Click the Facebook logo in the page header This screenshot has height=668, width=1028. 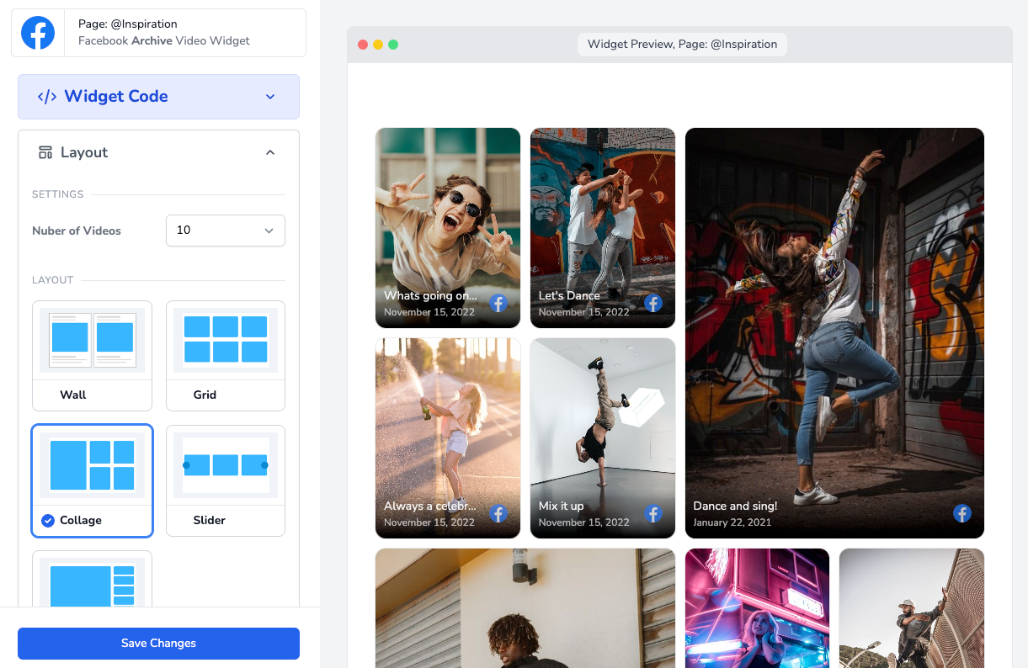38,33
